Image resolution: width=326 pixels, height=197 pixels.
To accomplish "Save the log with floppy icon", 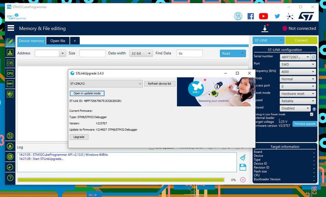I will [243, 167].
